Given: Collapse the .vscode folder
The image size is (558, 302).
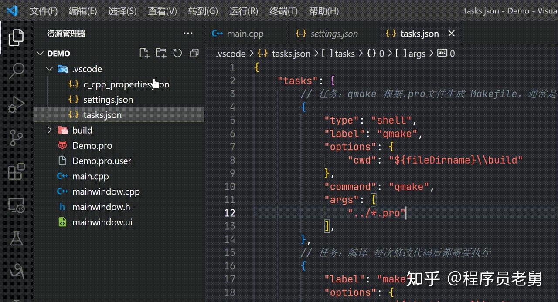Looking at the screenshot, I should coord(49,69).
